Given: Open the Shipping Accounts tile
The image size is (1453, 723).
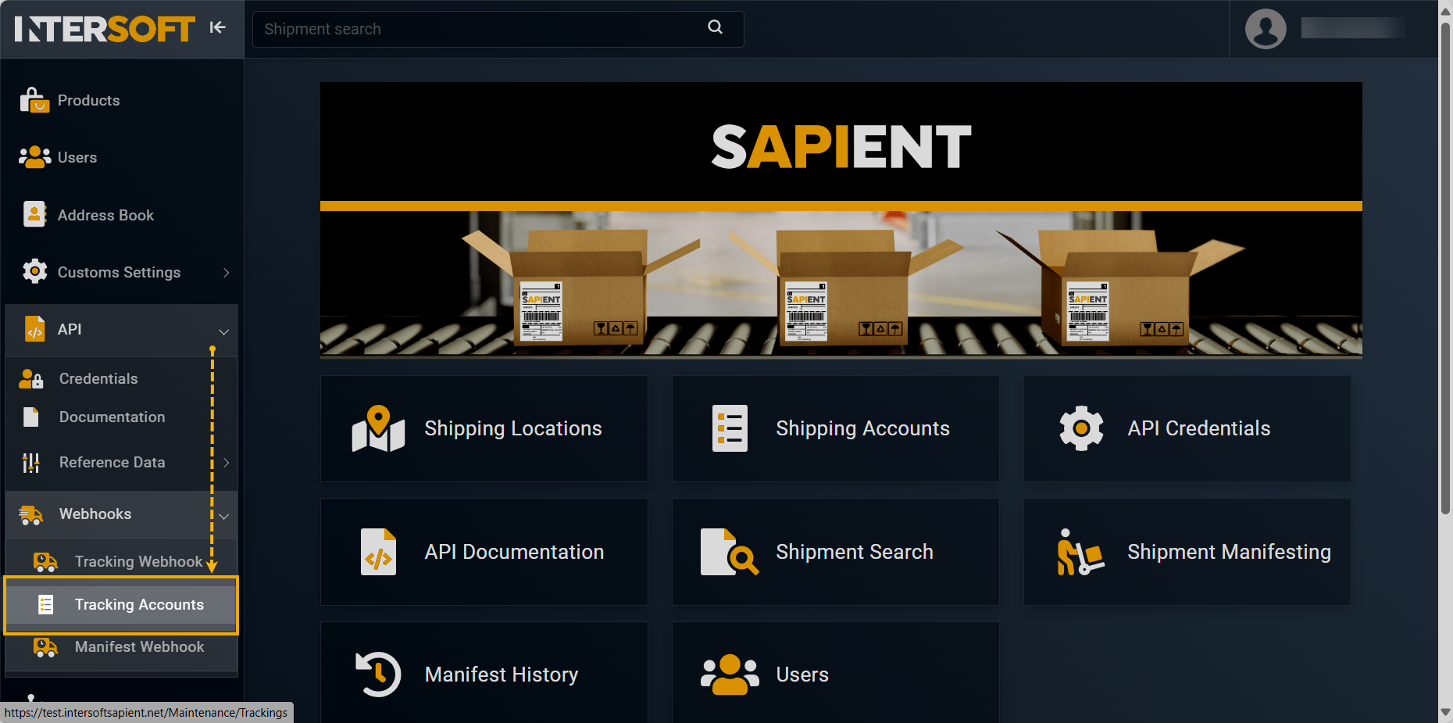Looking at the screenshot, I should (x=836, y=428).
